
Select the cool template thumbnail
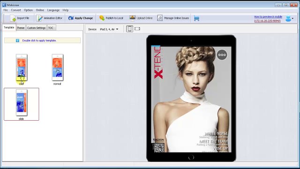tap(22, 68)
